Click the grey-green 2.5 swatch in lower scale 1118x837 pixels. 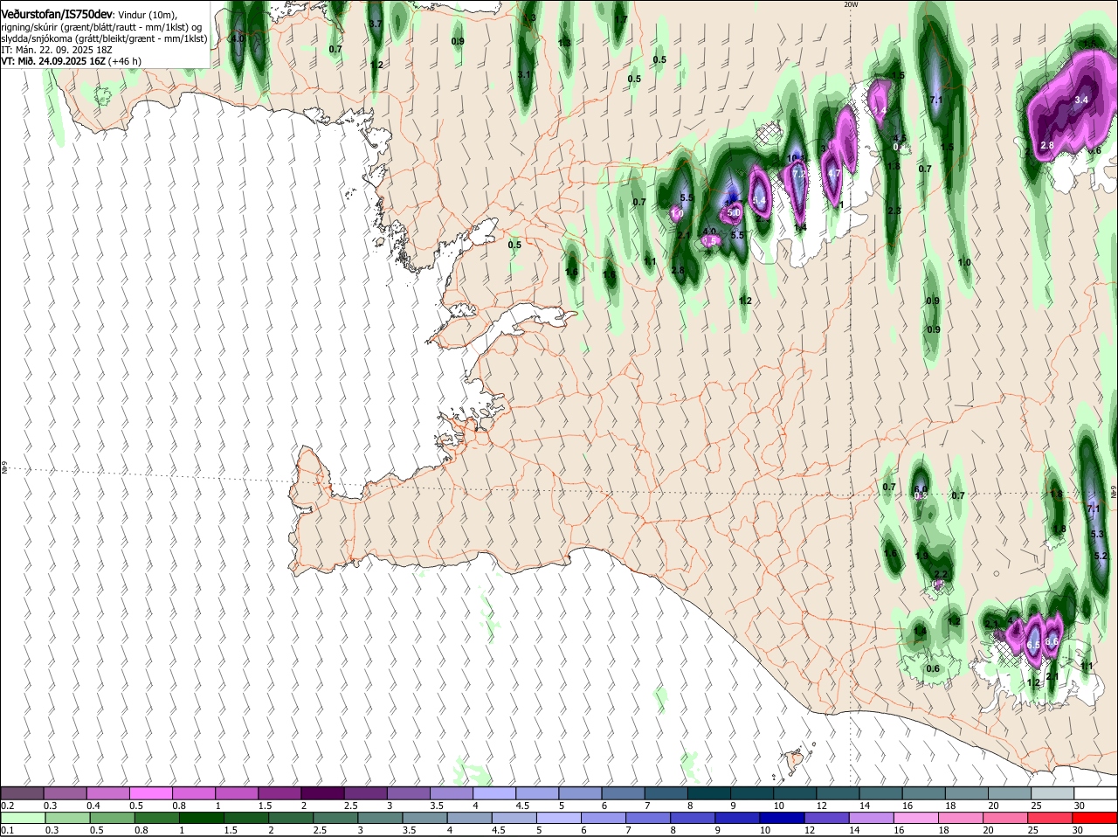pos(336,818)
